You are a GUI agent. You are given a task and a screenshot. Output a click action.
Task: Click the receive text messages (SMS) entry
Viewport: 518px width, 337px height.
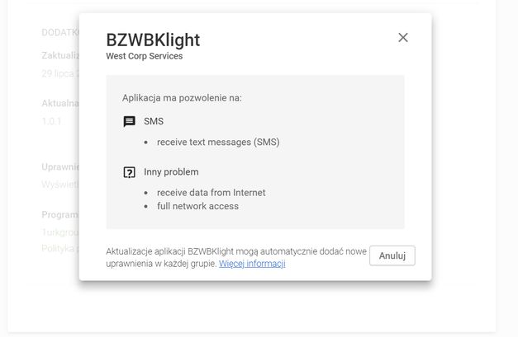point(218,142)
